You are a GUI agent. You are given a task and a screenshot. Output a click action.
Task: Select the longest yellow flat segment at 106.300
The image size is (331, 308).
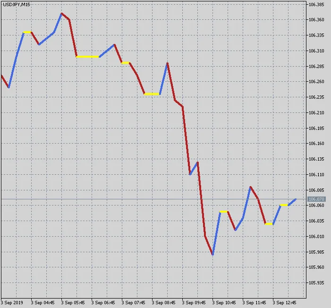click(x=88, y=57)
